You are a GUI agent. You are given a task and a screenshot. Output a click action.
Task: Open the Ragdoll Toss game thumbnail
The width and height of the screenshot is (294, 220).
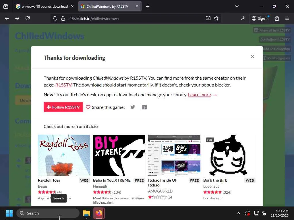coord(64,155)
